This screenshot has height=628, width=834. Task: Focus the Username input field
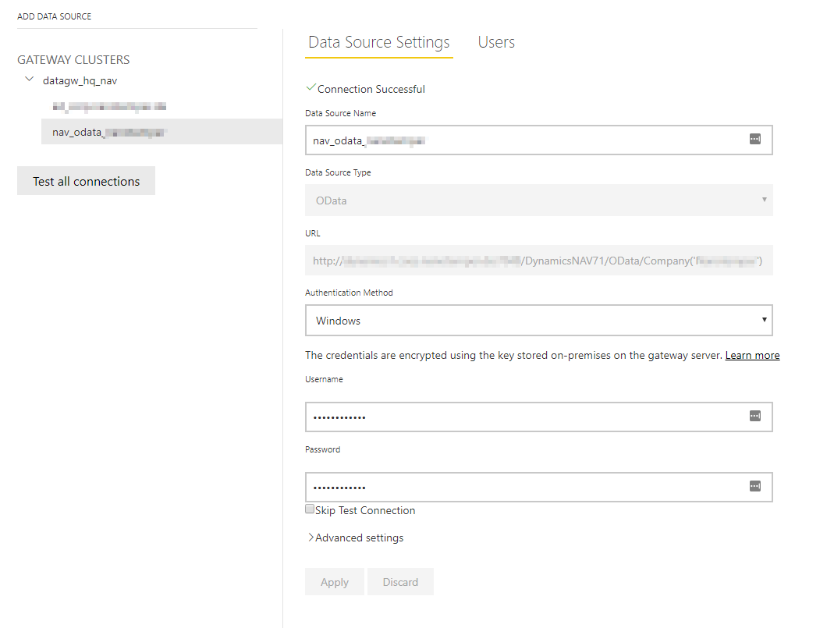[539, 417]
